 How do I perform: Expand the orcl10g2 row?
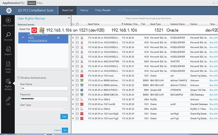tap(73, 114)
